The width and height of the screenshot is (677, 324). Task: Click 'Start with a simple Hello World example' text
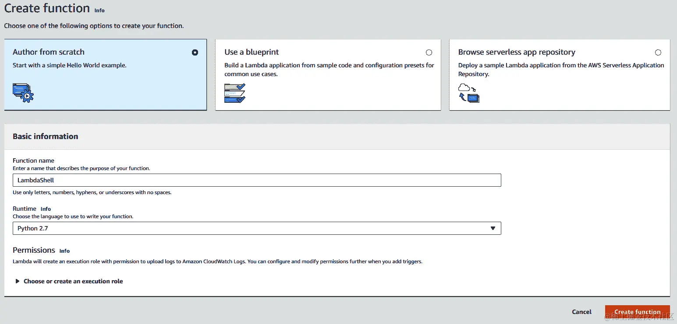pos(70,65)
